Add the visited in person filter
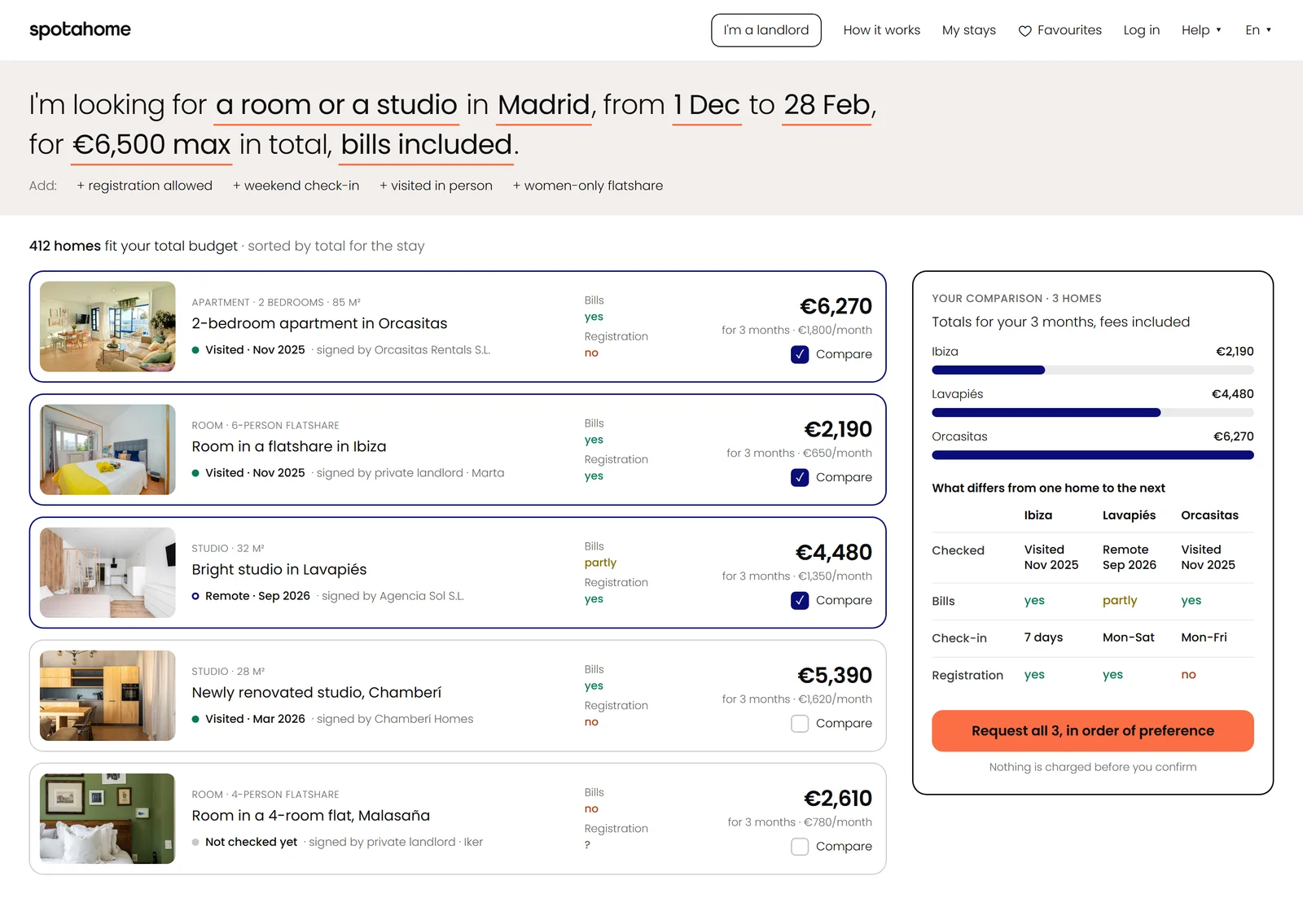 pyautogui.click(x=436, y=186)
